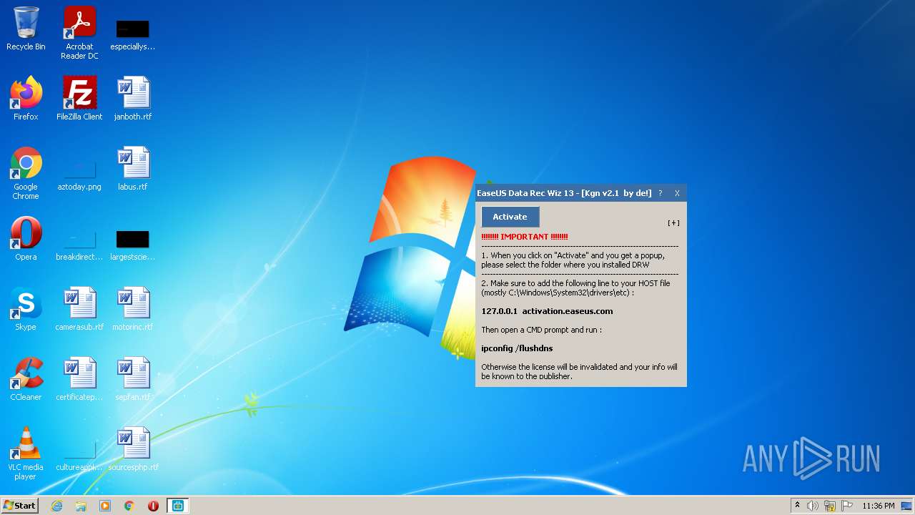Open Acrobat Reader DC desktop shortcut
Screen dimensions: 915x515
(79, 33)
